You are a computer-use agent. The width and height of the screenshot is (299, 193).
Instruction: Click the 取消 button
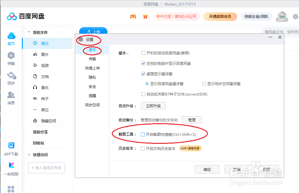pos(237,169)
